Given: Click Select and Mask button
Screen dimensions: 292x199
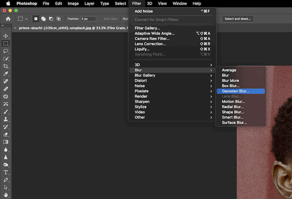Looking at the screenshot, I should click(x=238, y=19).
